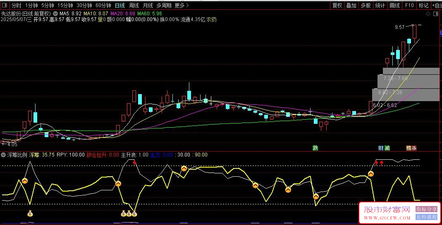
Task: Click the 6.02 - 6.62 gap zone label
Action: click(x=385, y=105)
